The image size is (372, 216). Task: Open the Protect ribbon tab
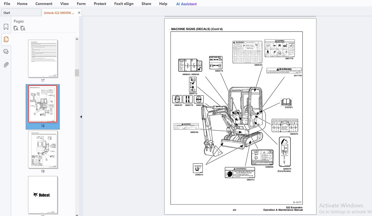coord(100,4)
